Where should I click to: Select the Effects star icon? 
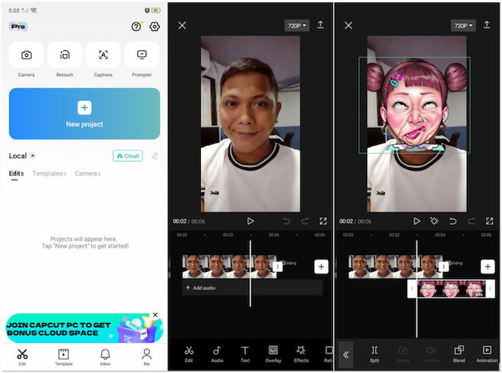coord(301,353)
